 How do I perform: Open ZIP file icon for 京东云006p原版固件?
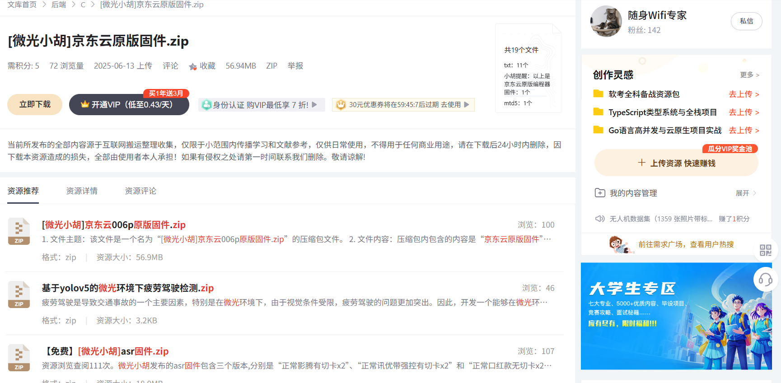coord(19,231)
